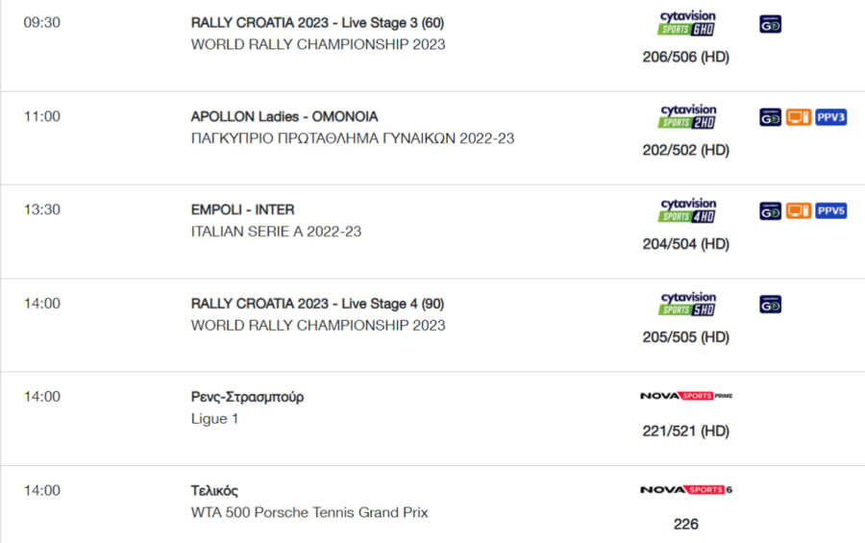Click the orange TV icon for APOLLON Ladies - OMONOIA
This screenshot has width=865, height=543.
pos(799,117)
